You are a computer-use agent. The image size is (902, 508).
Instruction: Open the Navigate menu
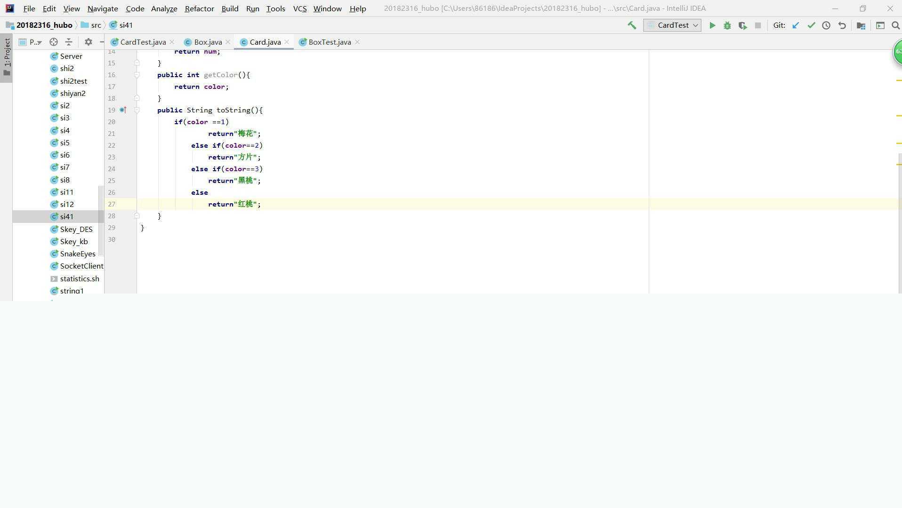(x=103, y=8)
